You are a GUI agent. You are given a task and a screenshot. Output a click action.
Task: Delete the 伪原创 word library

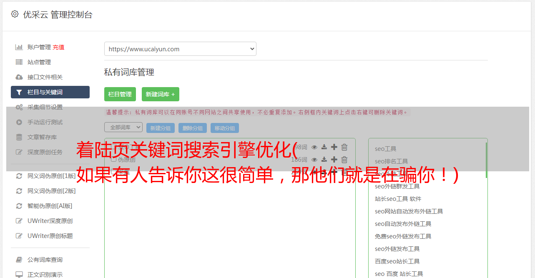[344, 160]
